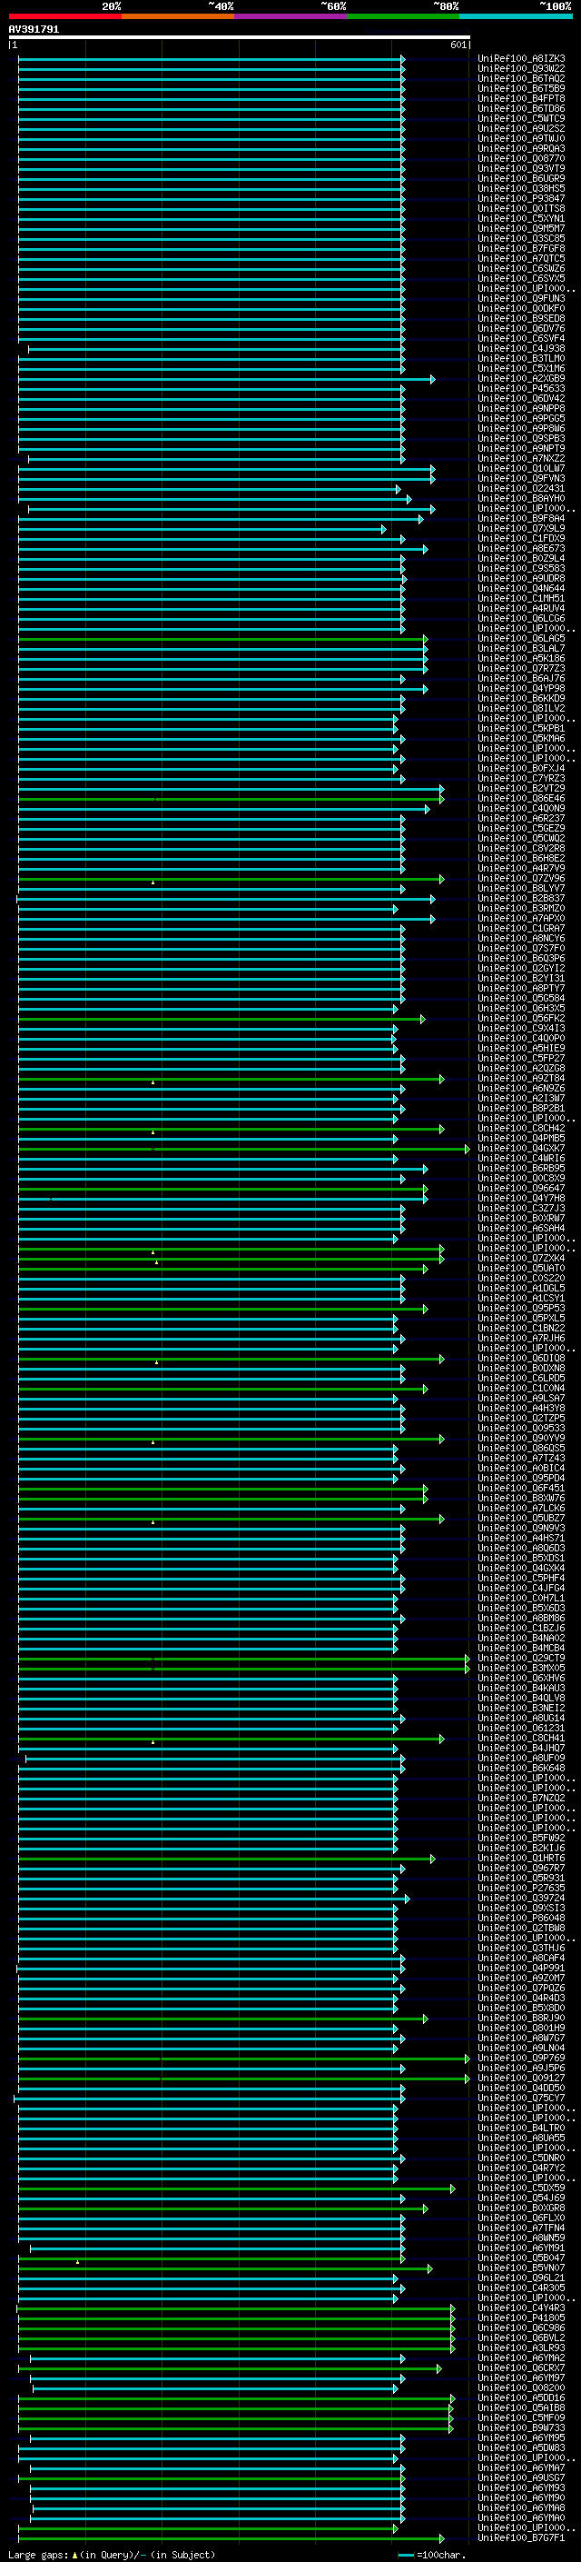The height and width of the screenshot is (2562, 581).
Task: Click the white query sequence bar
Action: 240,38
